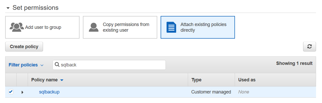Image resolution: width=322 pixels, height=103 pixels.
Task: Select the Add user to group option
Action: (x=42, y=27)
